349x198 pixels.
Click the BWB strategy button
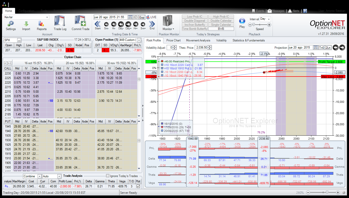click(x=221, y=29)
